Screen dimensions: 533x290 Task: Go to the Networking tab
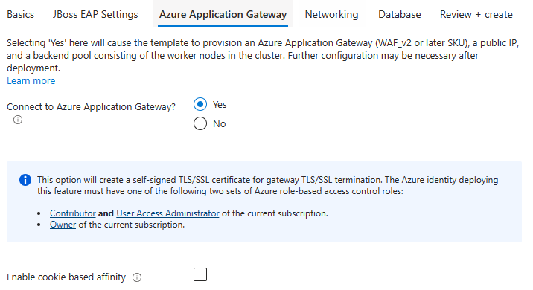click(331, 15)
